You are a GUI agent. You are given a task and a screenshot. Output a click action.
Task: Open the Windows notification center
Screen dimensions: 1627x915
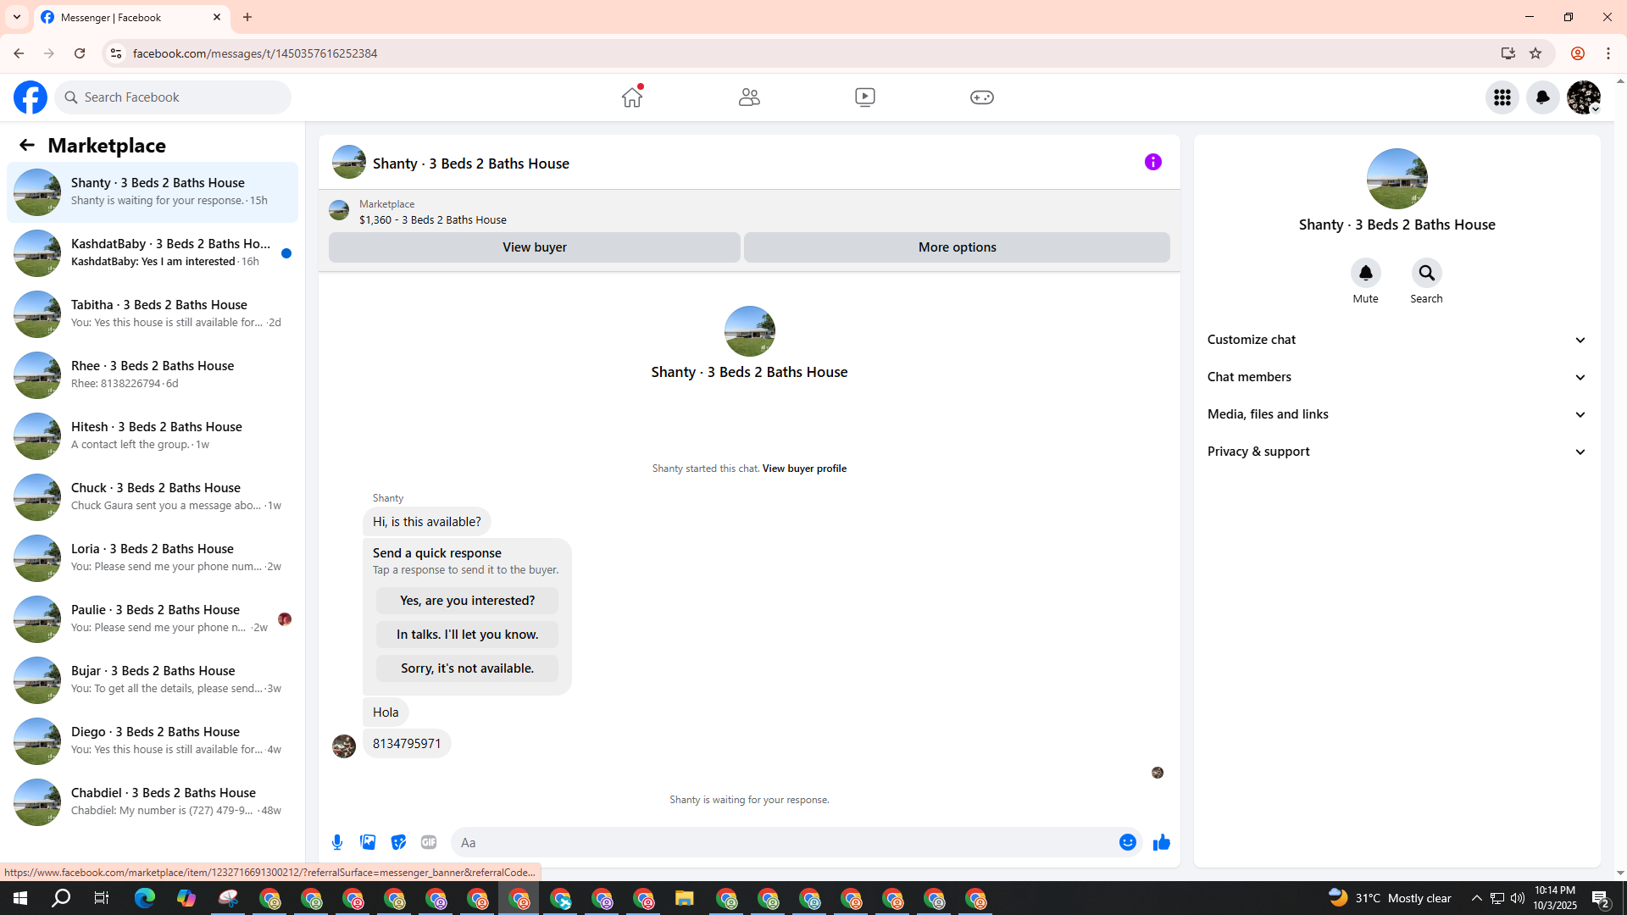tap(1601, 898)
